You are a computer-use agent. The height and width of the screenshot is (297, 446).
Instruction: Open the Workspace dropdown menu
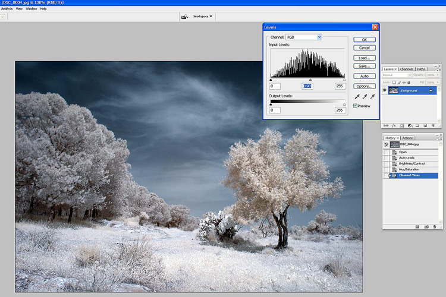203,16
